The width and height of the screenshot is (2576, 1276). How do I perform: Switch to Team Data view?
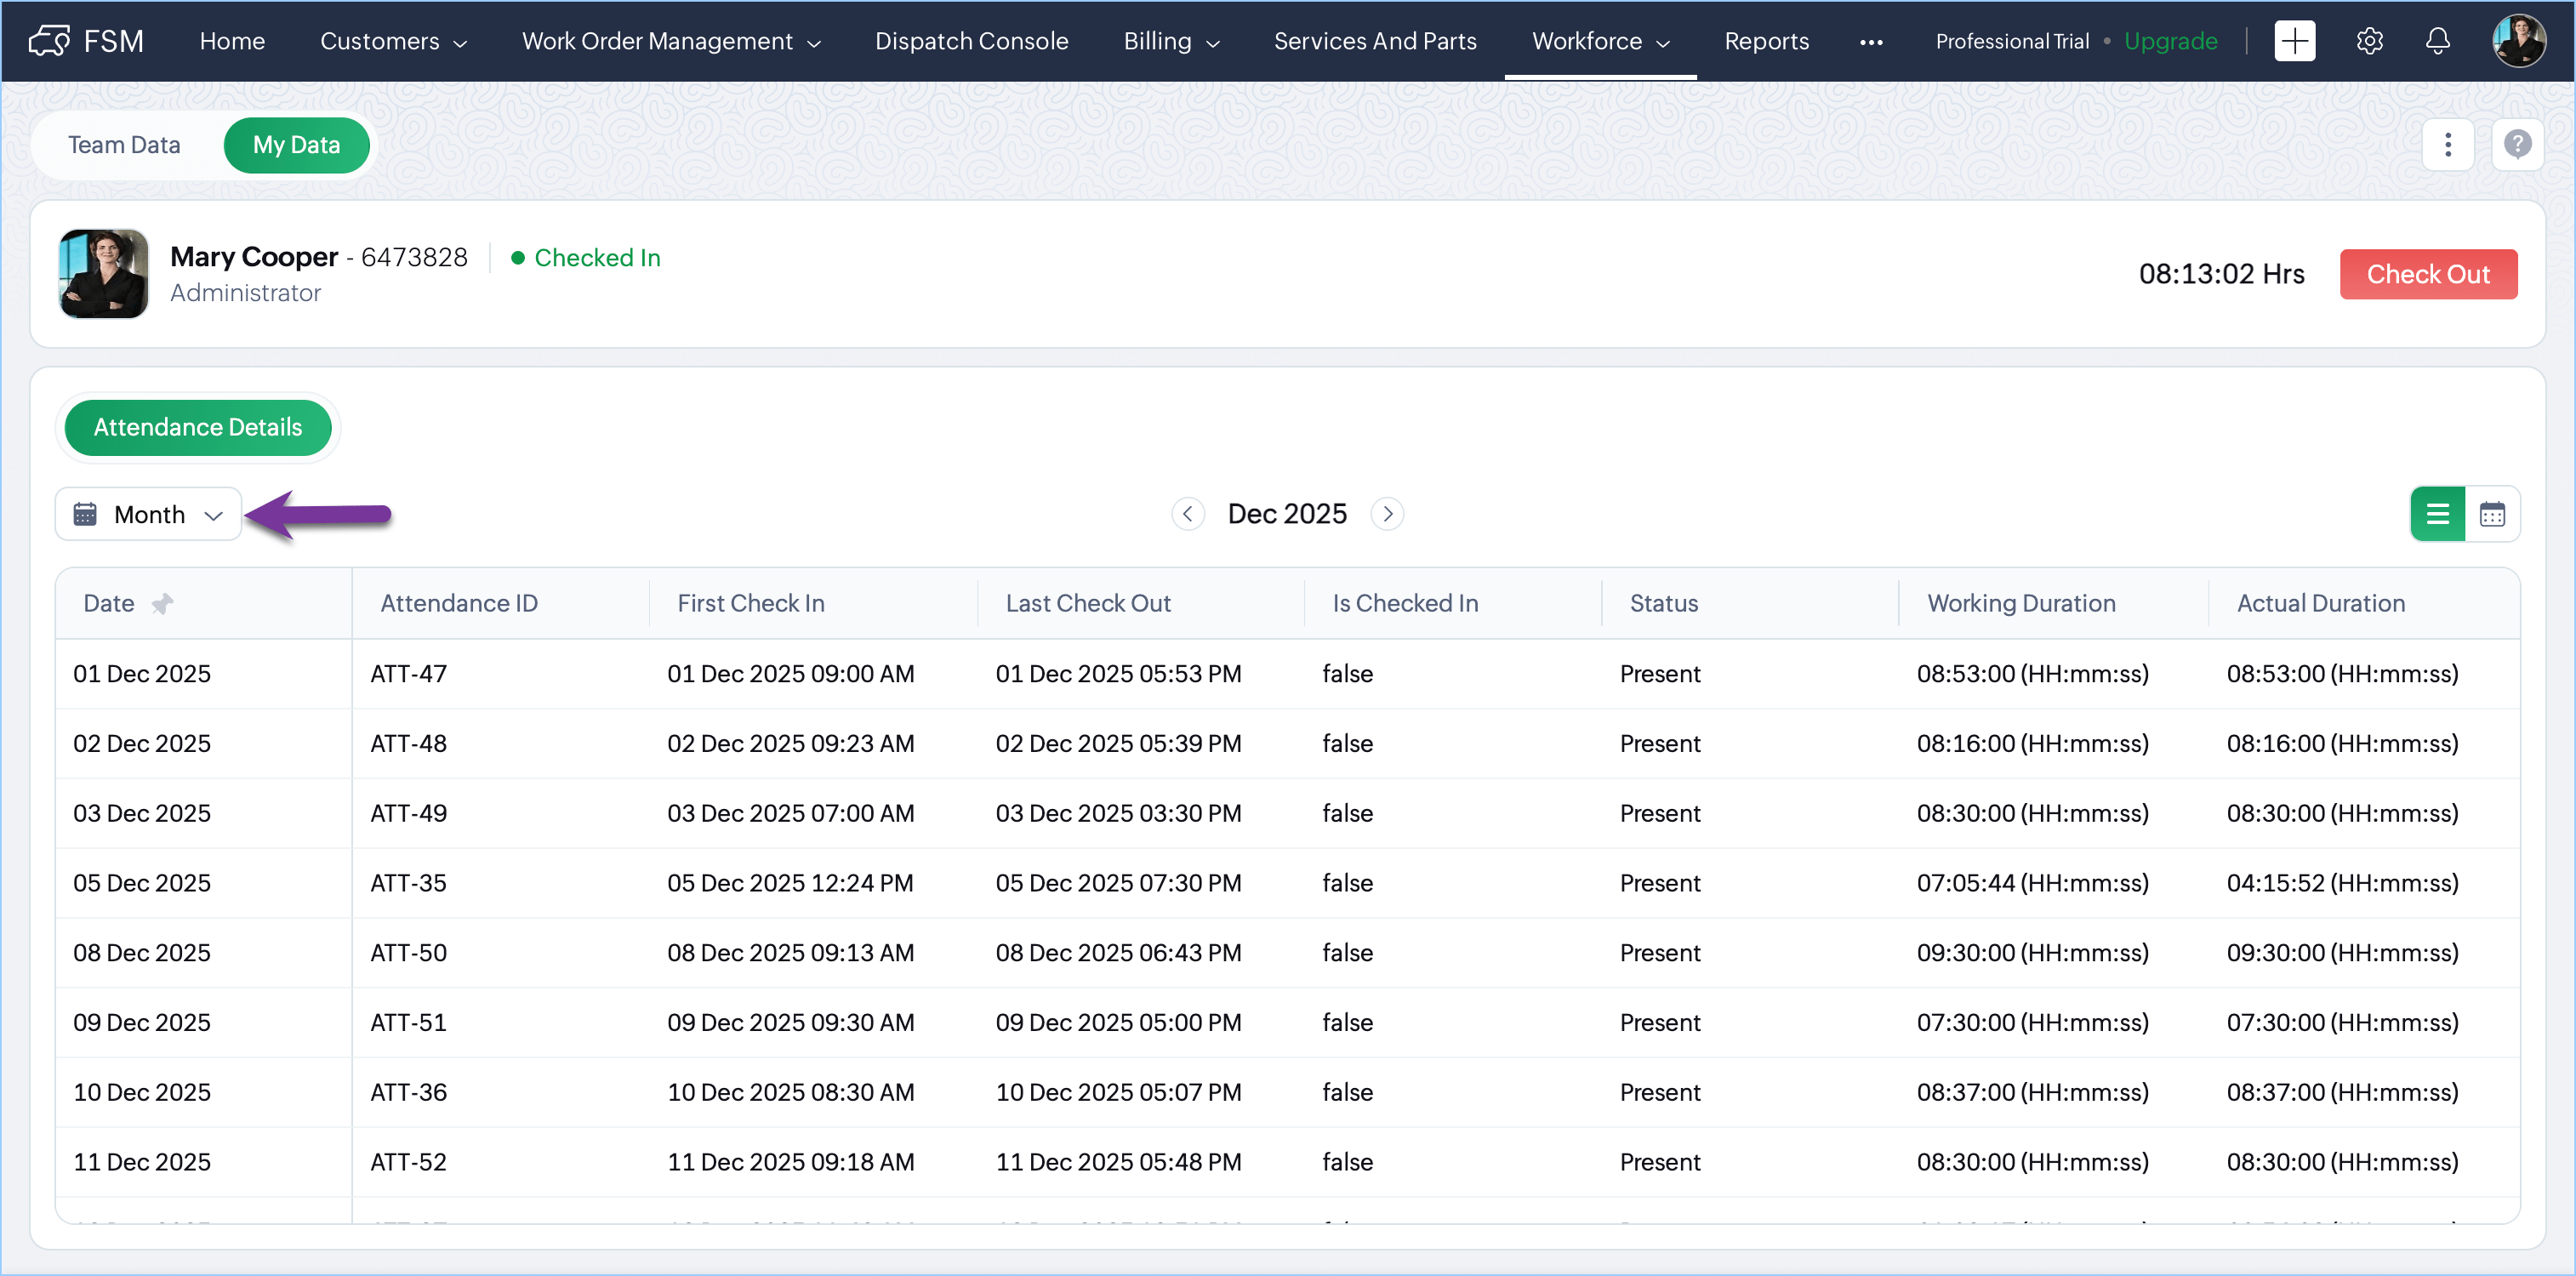[124, 145]
